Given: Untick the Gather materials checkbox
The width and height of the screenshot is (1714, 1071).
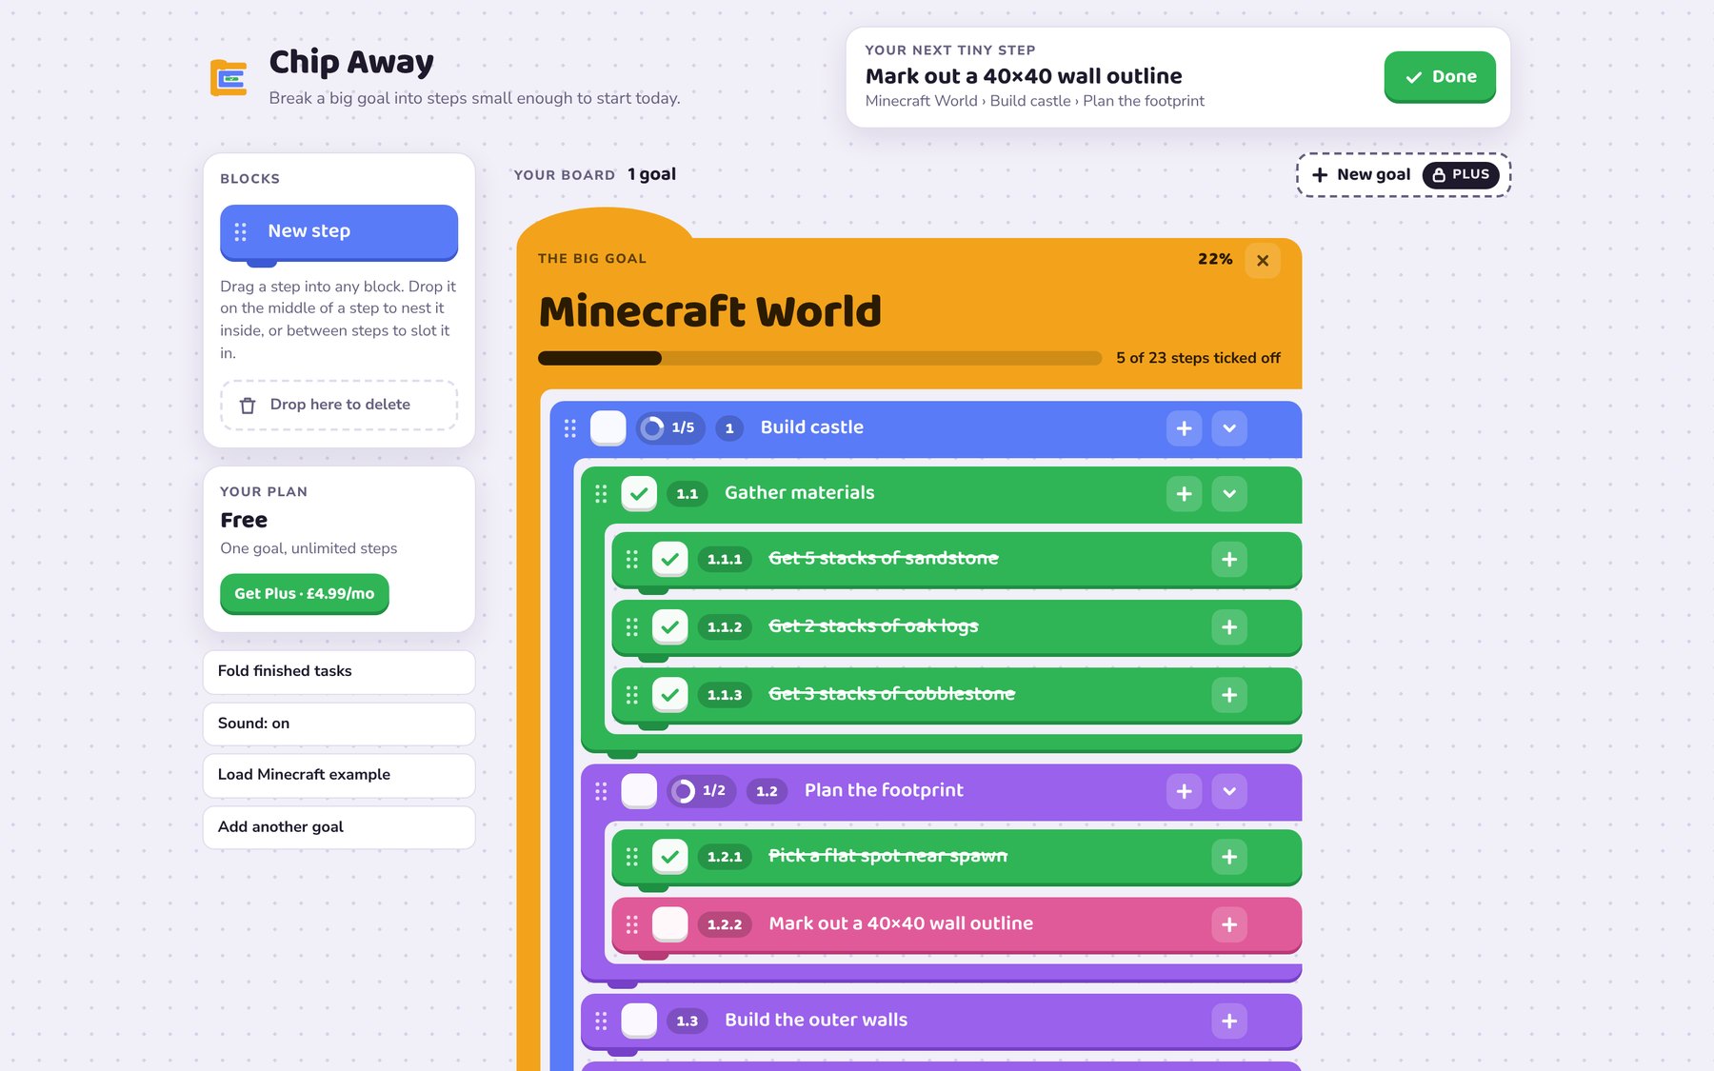Looking at the screenshot, I should tap(639, 494).
